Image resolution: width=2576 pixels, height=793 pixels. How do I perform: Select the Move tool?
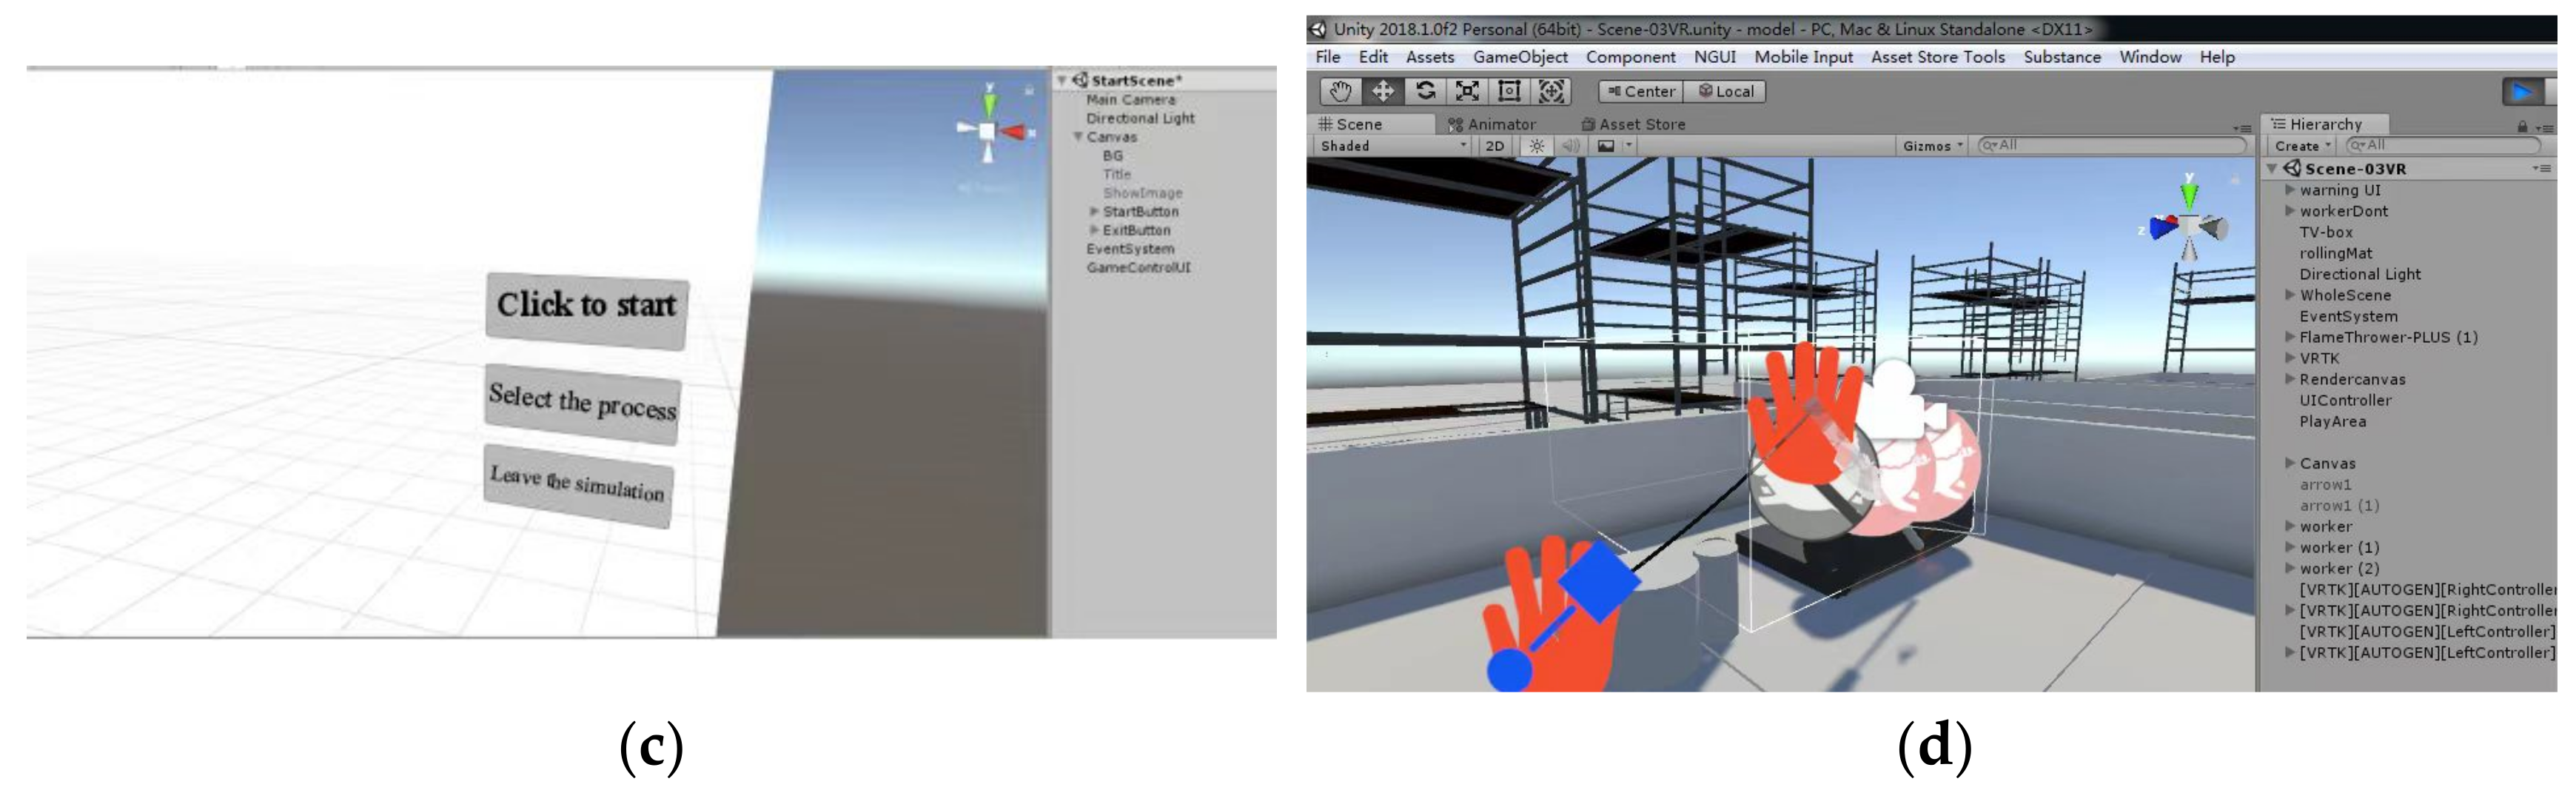(x=1382, y=91)
